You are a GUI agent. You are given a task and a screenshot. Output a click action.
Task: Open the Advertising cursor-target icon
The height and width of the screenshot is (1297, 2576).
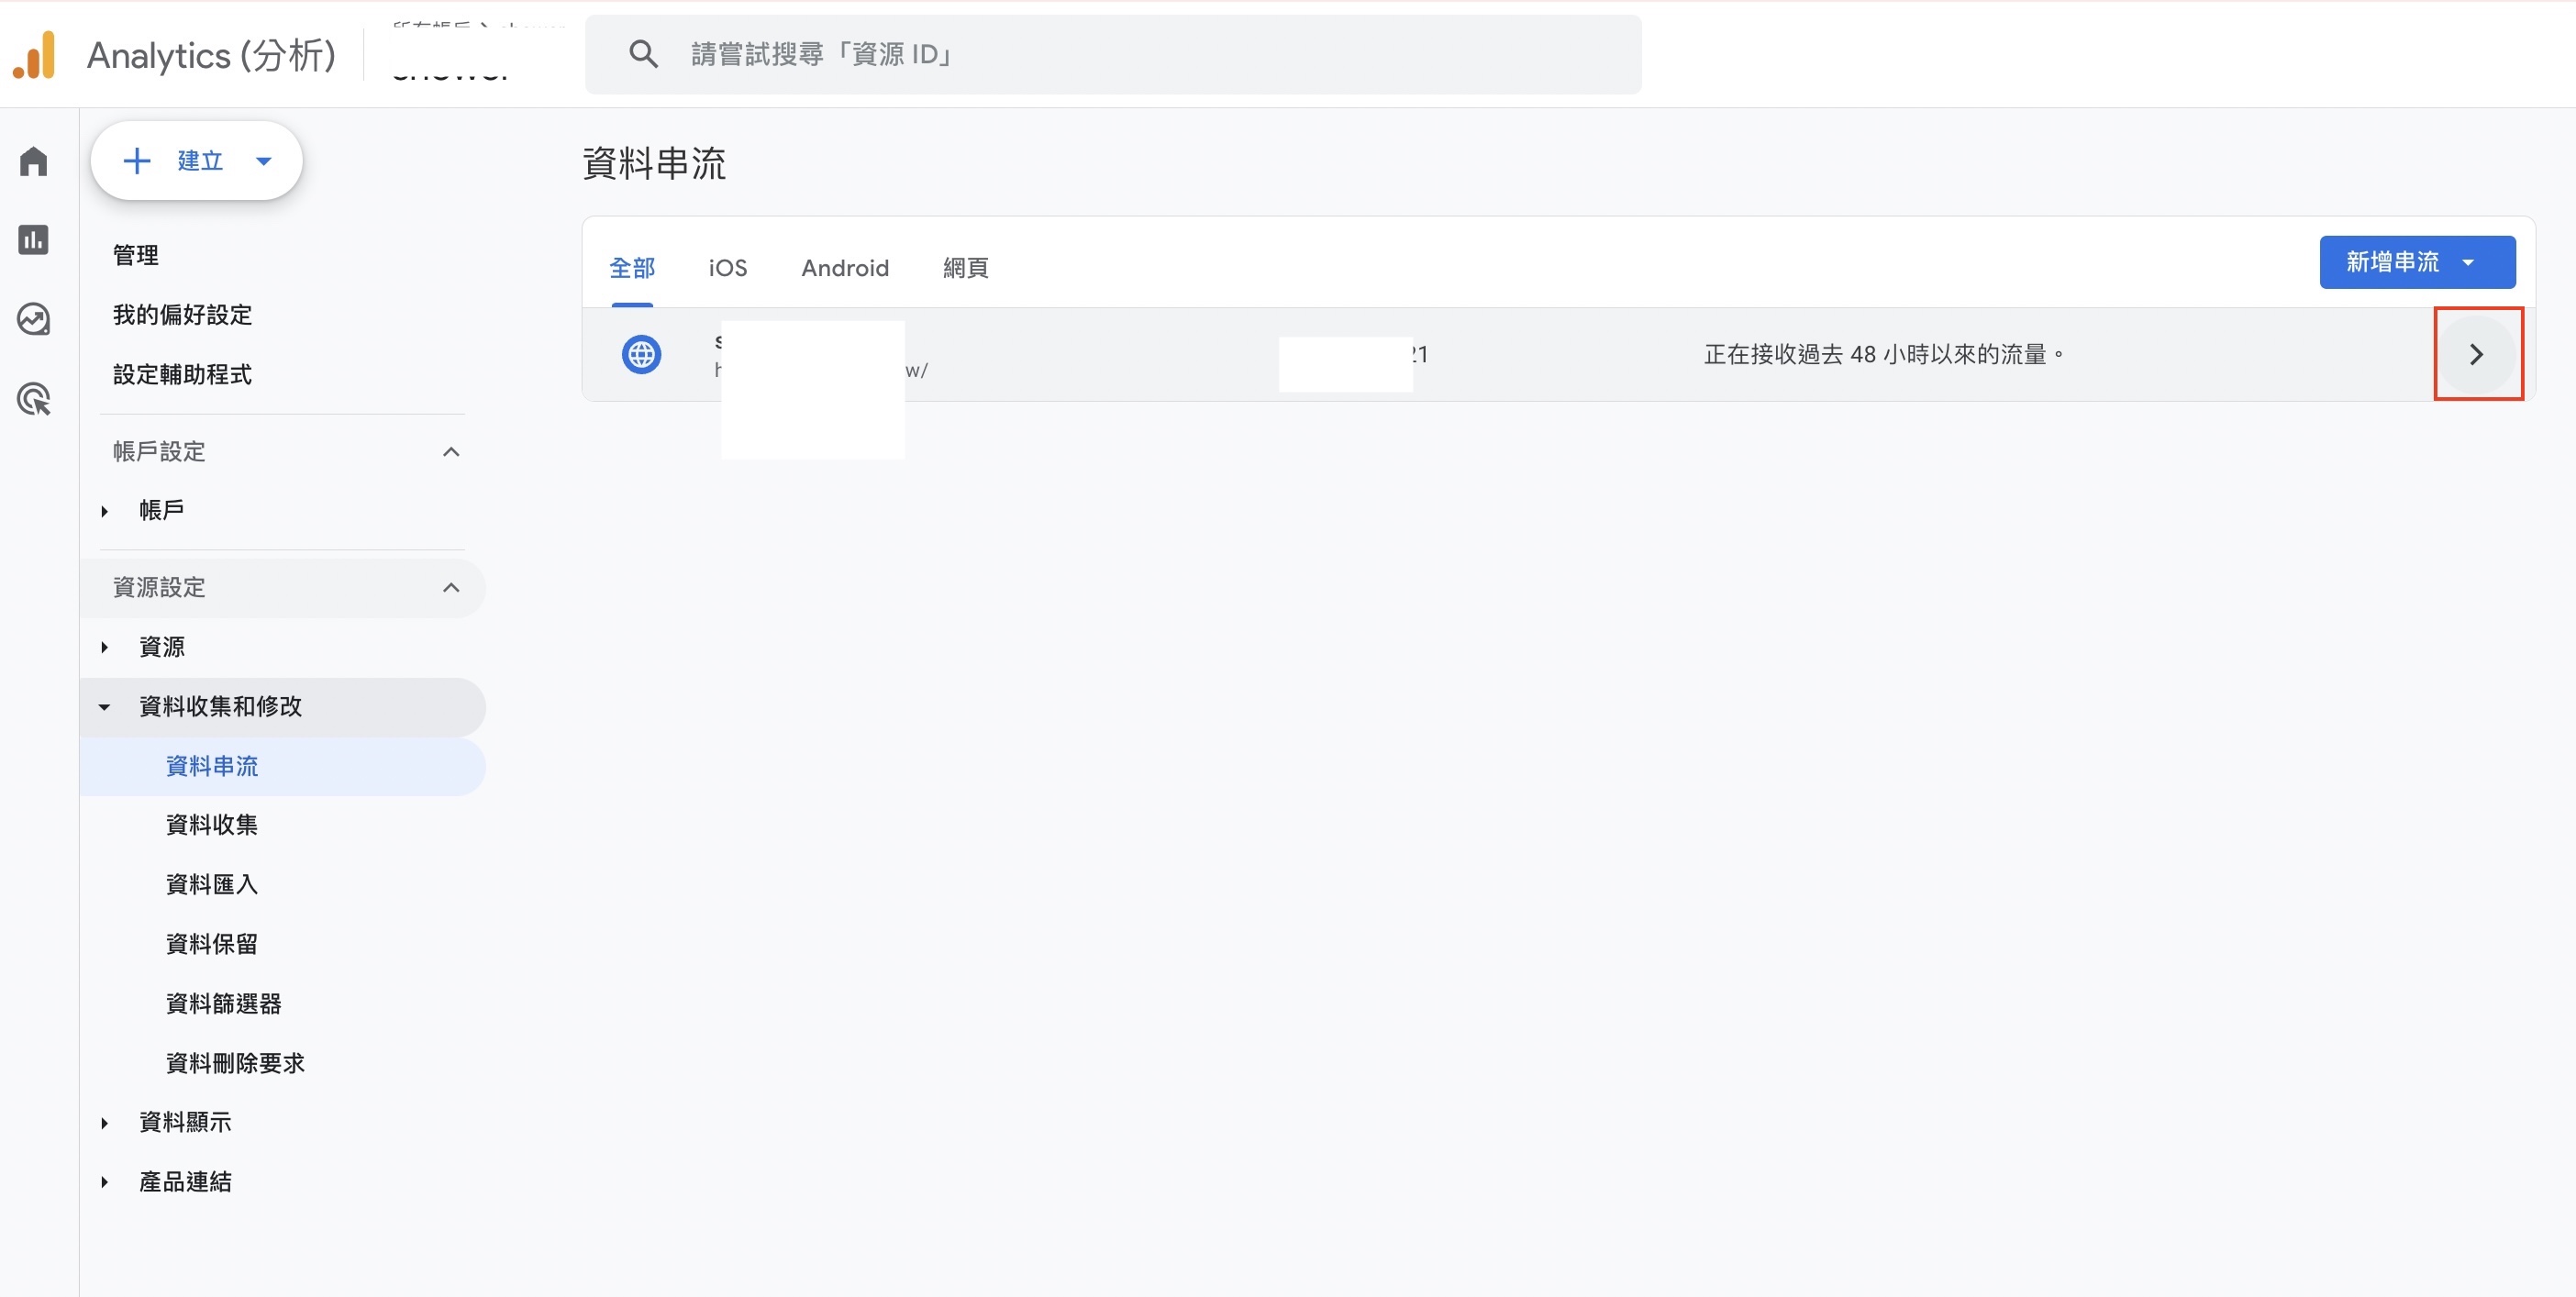click(34, 400)
